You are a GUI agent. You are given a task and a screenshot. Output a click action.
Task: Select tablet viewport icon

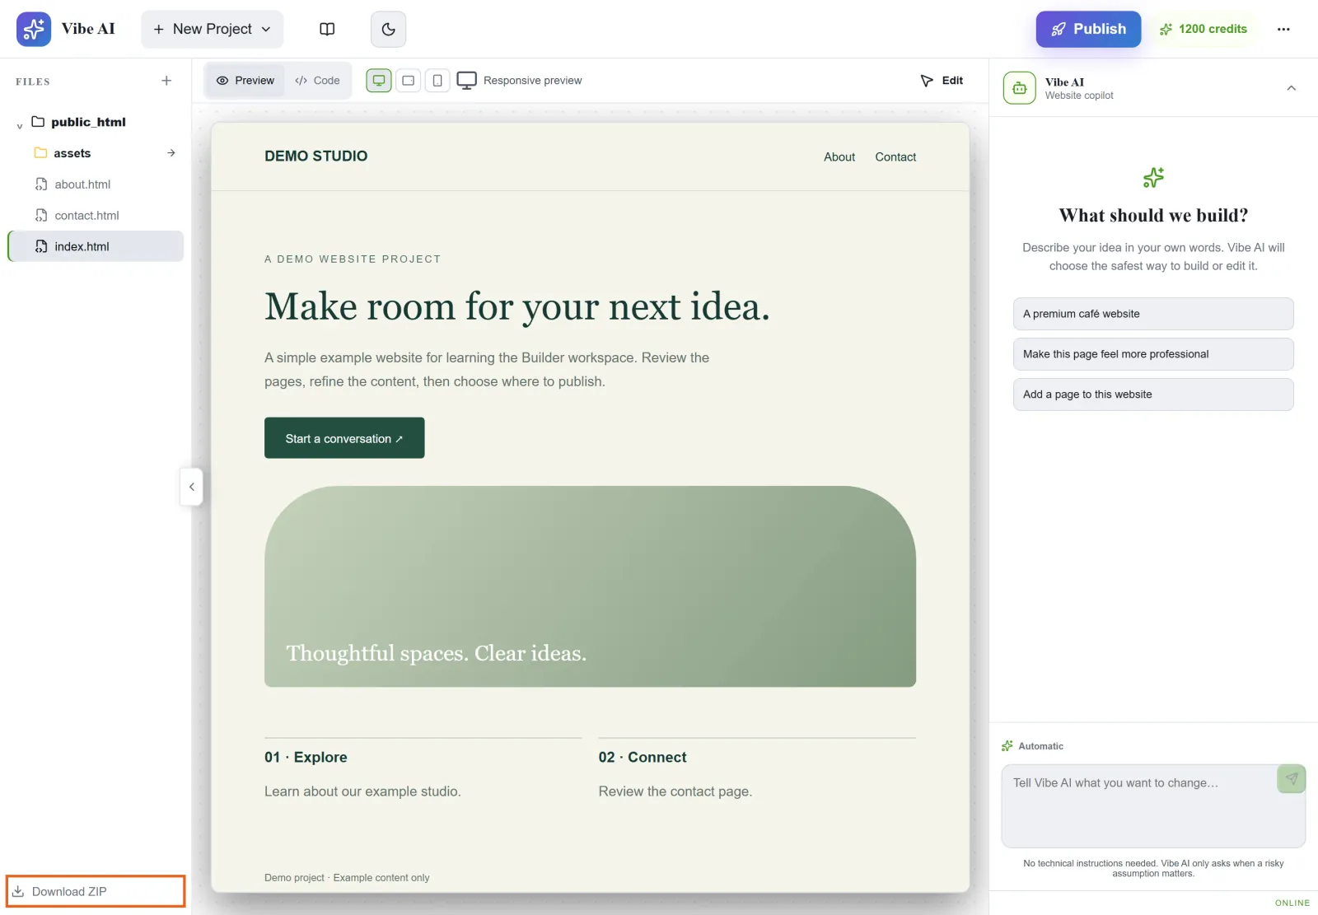(x=408, y=81)
